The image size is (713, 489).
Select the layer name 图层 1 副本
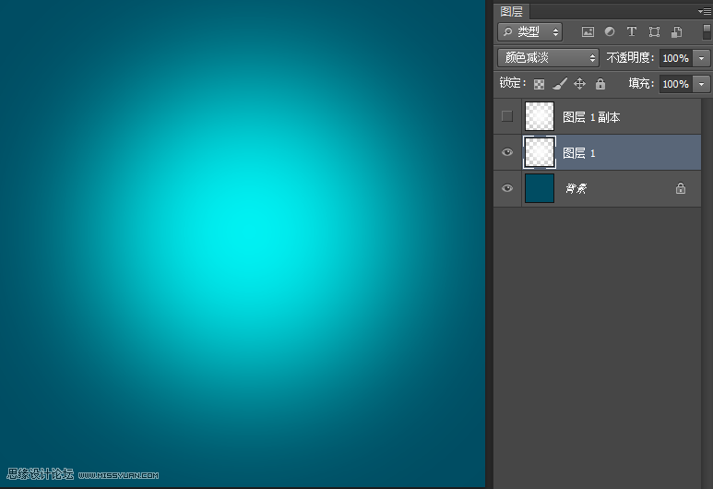click(x=591, y=117)
